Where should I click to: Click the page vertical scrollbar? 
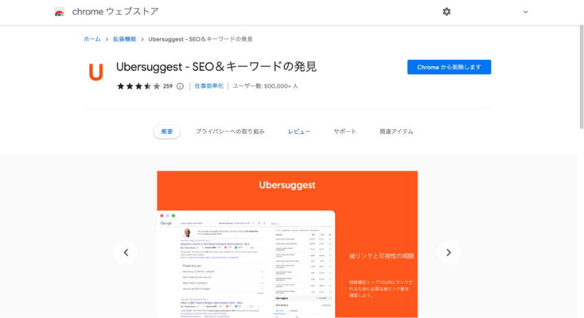(x=581, y=77)
